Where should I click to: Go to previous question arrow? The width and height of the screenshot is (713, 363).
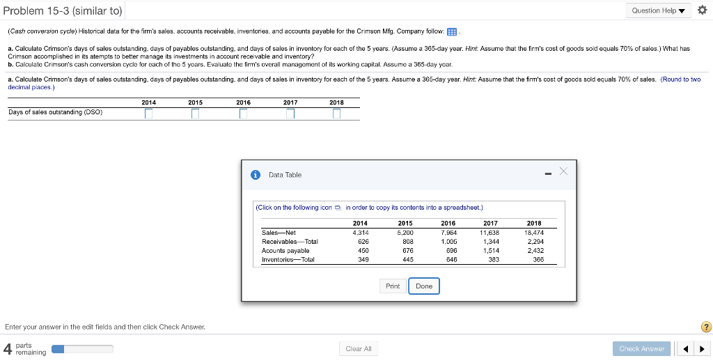(x=686, y=349)
